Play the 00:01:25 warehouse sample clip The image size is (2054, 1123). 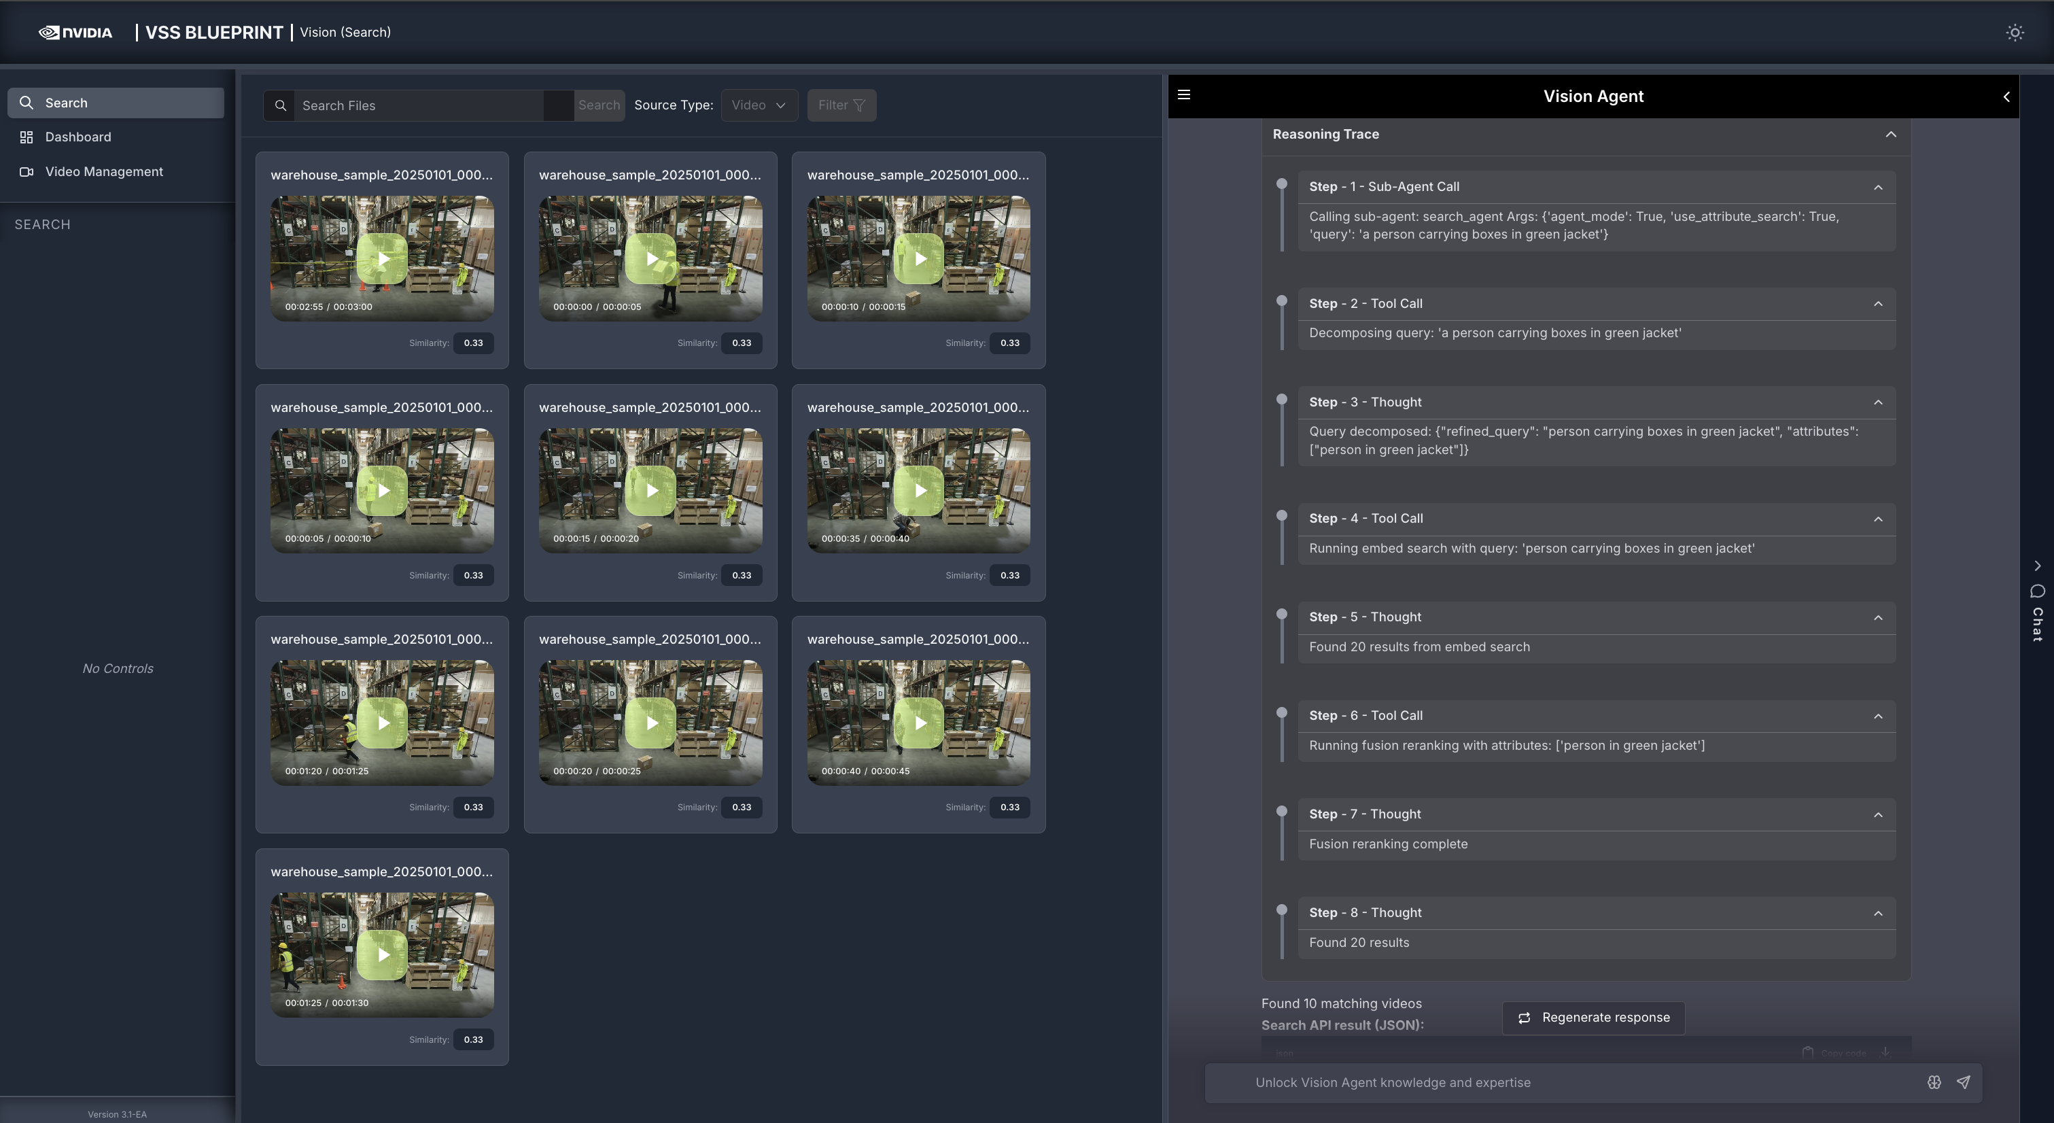tap(383, 954)
